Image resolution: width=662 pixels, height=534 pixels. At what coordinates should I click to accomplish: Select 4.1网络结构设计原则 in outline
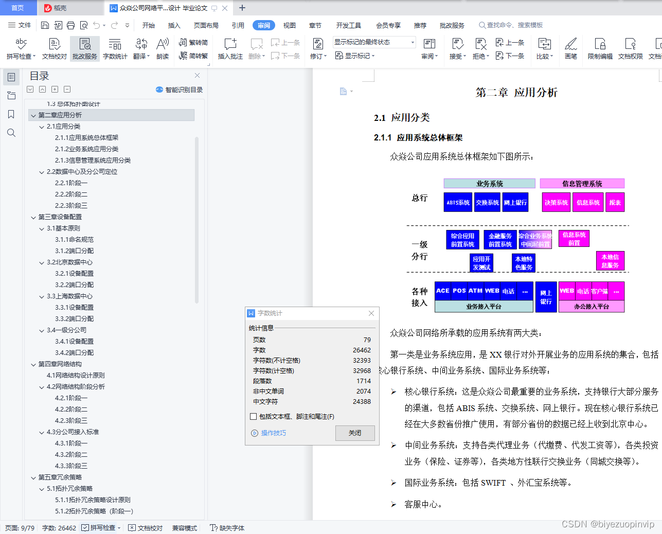point(76,376)
